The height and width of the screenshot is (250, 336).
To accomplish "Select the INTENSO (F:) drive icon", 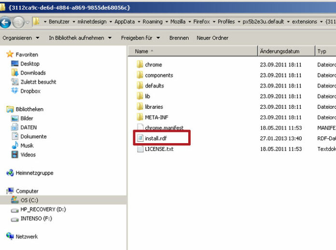I will [14, 220].
